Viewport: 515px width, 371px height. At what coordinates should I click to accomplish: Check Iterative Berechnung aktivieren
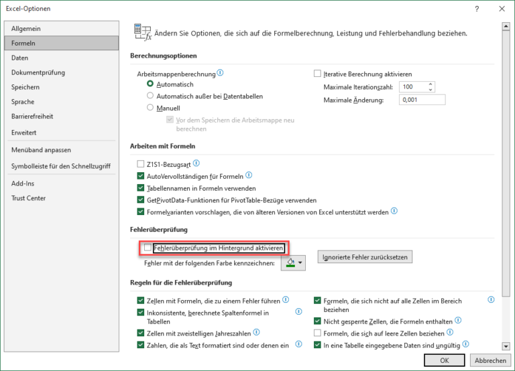(317, 74)
